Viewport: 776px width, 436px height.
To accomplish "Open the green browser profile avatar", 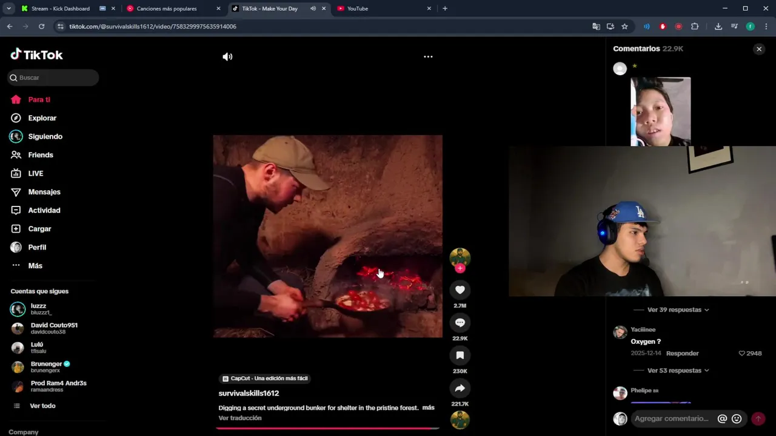I will click(x=751, y=27).
